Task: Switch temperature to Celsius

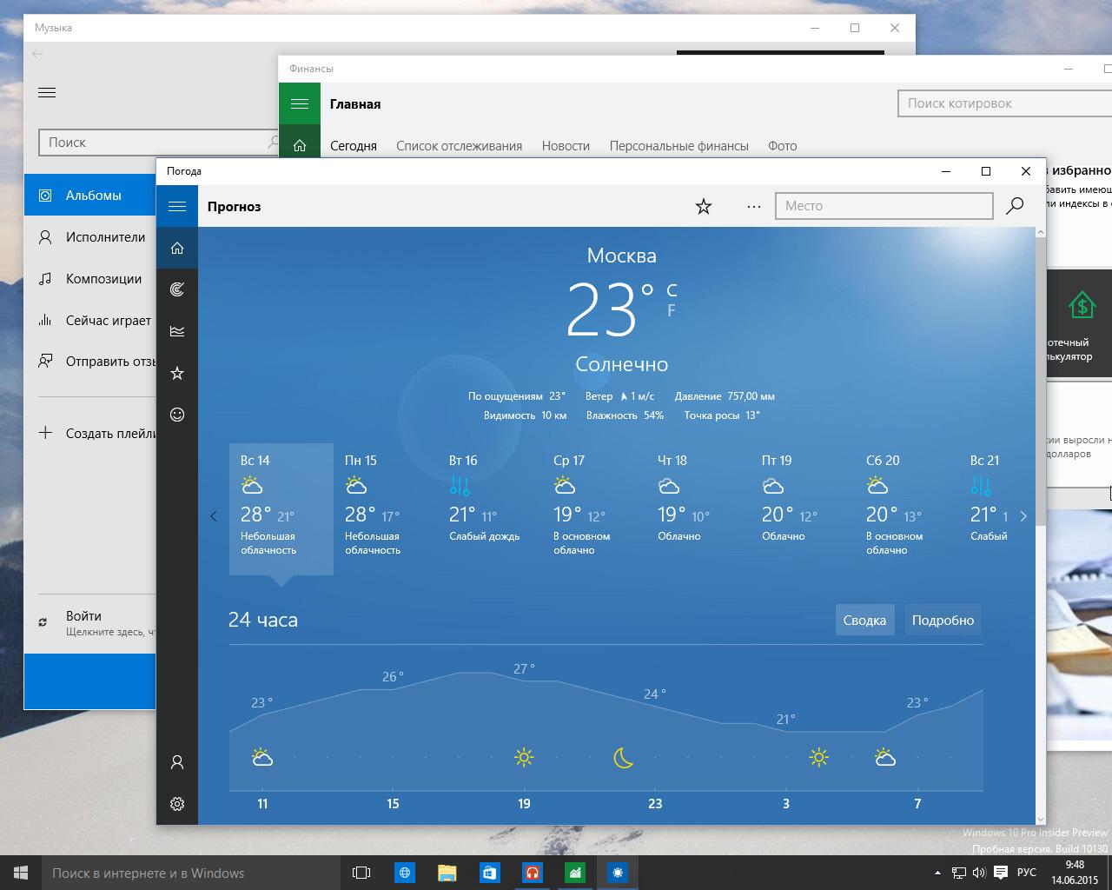Action: coord(672,290)
